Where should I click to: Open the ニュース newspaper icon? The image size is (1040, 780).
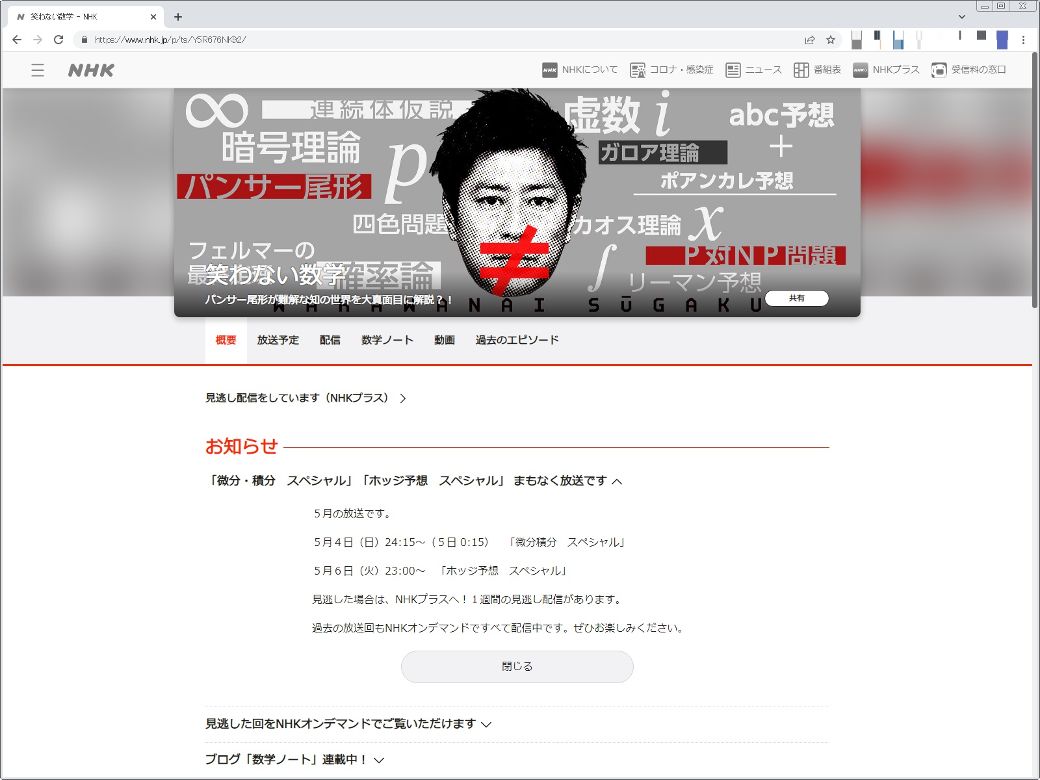[733, 70]
